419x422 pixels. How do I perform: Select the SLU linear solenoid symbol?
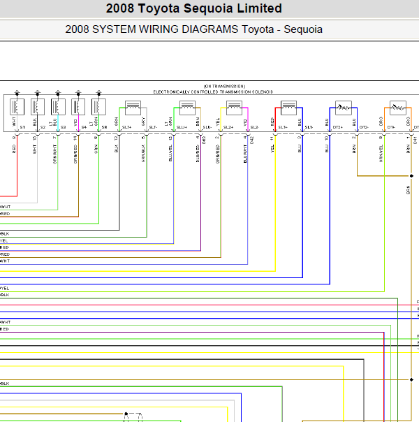[x=187, y=108]
